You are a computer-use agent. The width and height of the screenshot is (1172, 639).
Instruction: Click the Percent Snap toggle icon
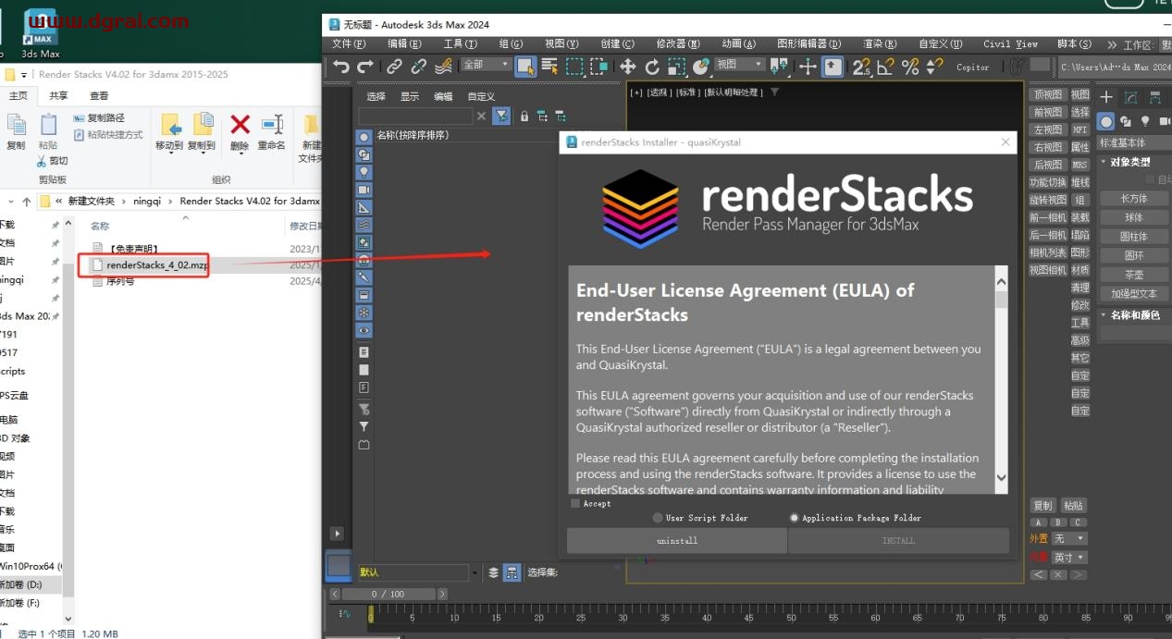pyautogui.click(x=910, y=67)
